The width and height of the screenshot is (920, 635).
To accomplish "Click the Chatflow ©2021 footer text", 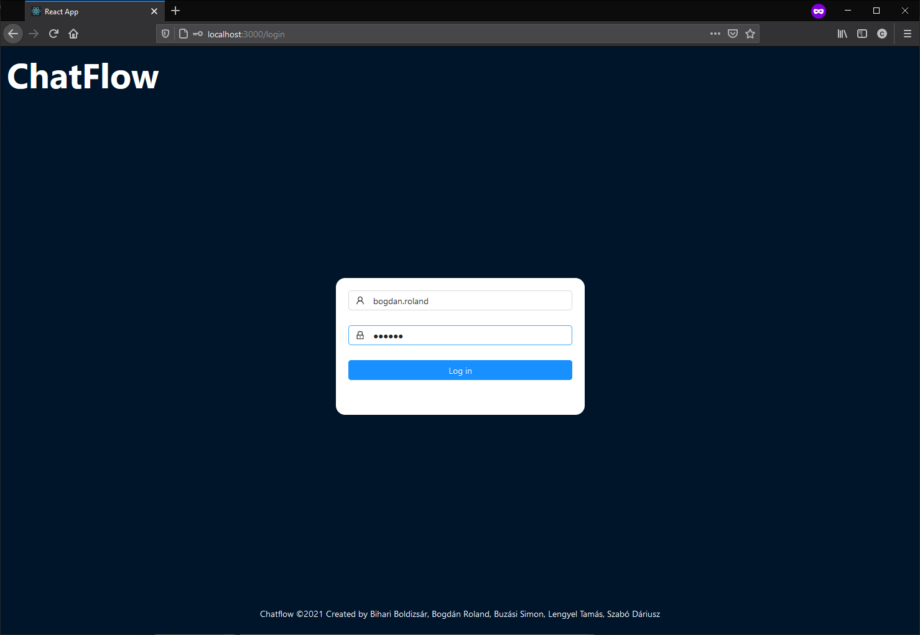I will [x=460, y=614].
